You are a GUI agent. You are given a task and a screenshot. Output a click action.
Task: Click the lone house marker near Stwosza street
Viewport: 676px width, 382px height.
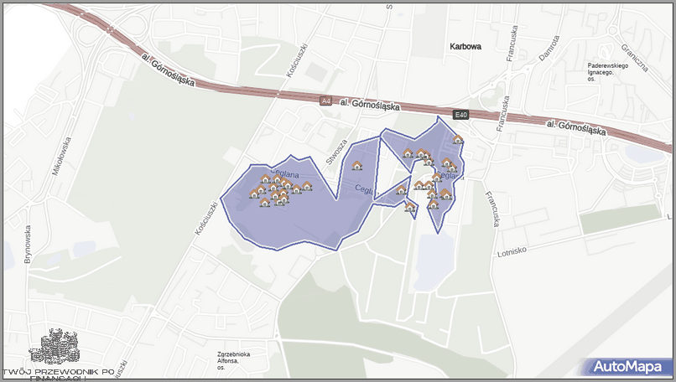356,165
